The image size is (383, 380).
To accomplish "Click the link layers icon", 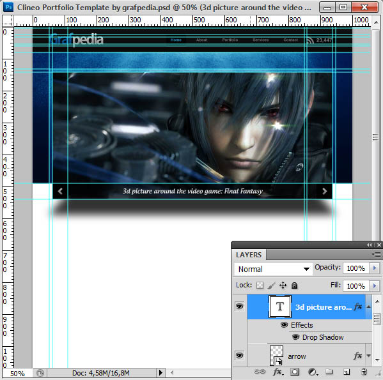I will click(260, 372).
